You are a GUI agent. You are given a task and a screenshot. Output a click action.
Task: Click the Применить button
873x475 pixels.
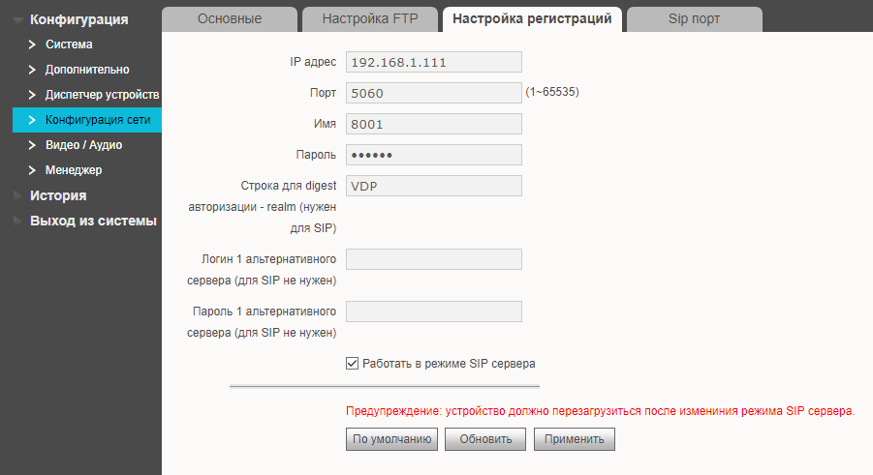[x=575, y=439]
